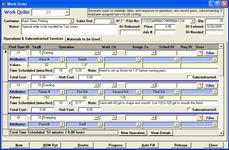Toggle the IP checkbox

pyautogui.click(x=122, y=21)
